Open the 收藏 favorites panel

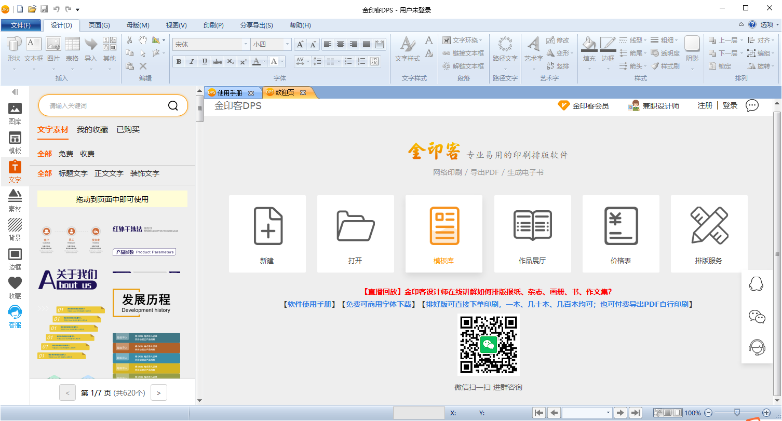click(15, 284)
